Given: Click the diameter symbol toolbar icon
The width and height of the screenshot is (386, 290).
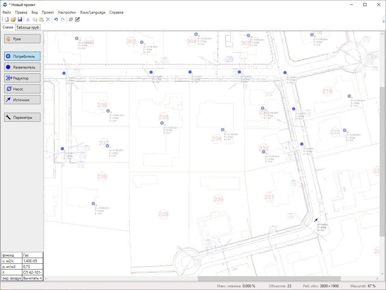Looking at the screenshot, I should (71, 19).
